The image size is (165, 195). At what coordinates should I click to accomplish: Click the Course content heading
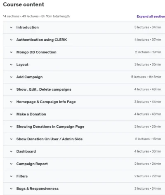(x=24, y=5)
